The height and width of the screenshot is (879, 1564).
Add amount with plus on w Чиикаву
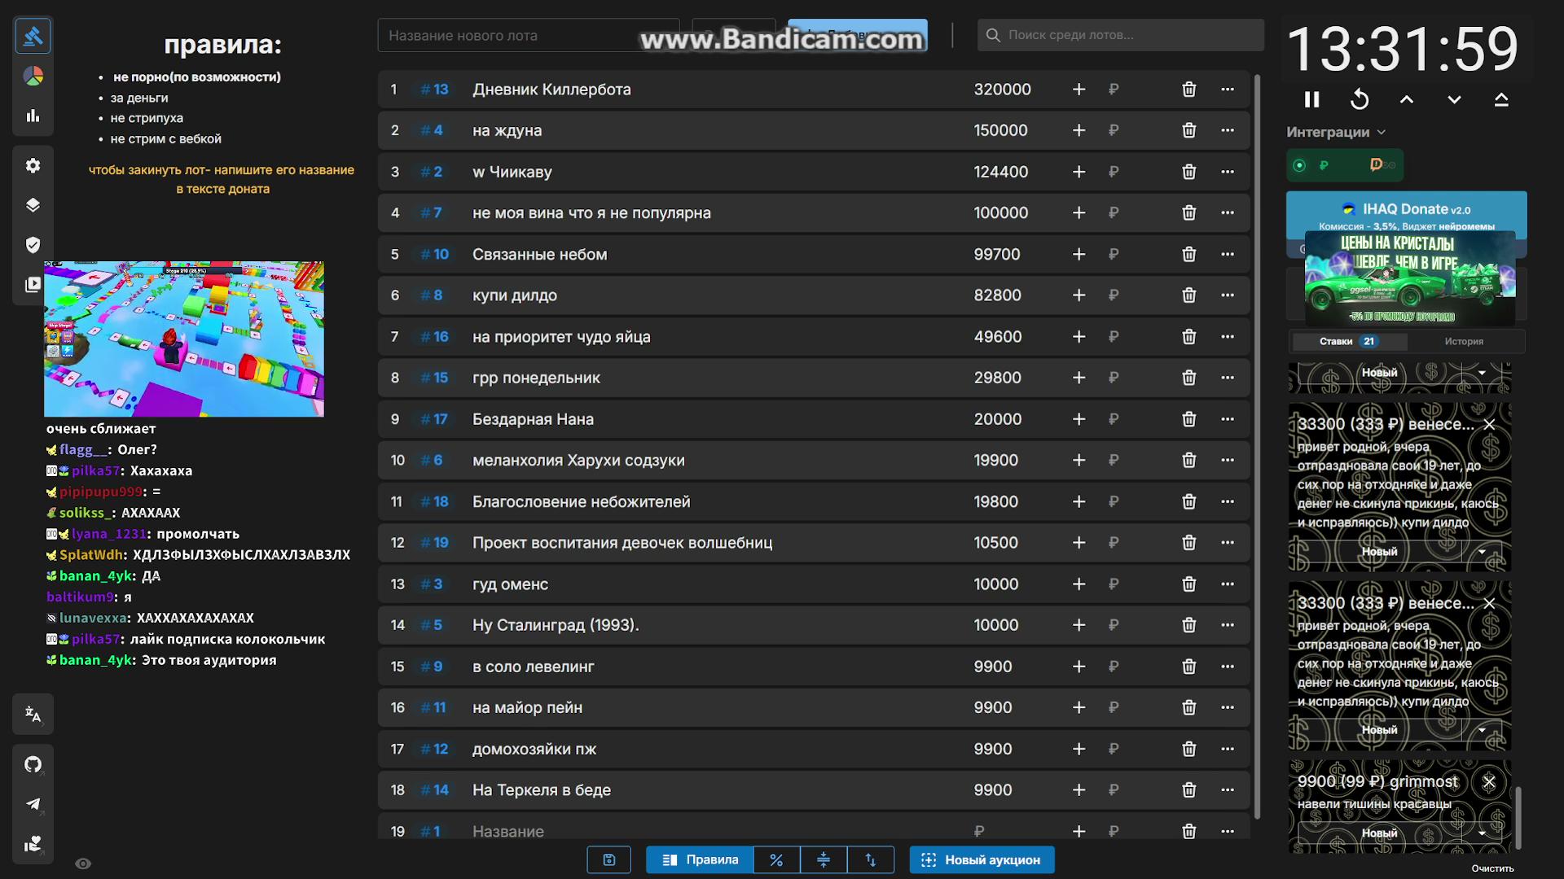point(1079,172)
